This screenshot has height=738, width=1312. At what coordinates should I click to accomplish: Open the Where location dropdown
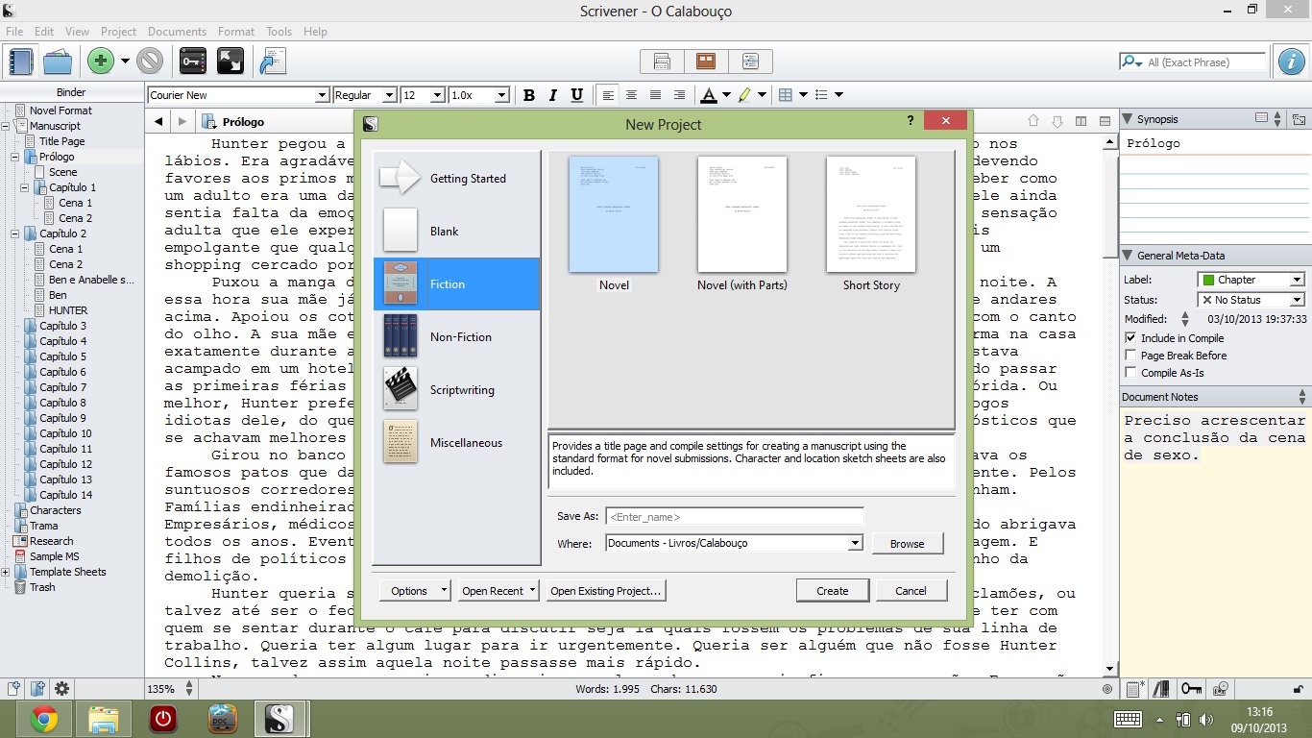tap(855, 543)
